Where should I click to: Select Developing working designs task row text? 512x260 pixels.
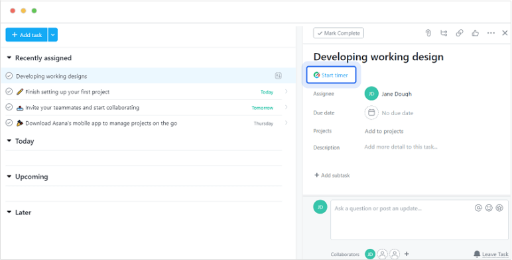click(x=52, y=76)
